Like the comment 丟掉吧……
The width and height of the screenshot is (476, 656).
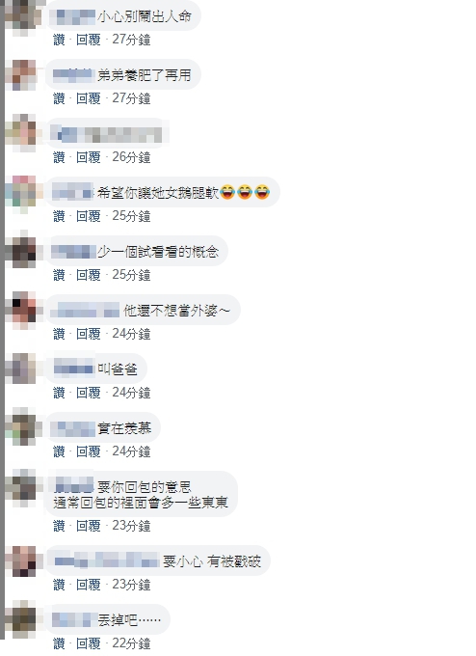tap(60, 643)
